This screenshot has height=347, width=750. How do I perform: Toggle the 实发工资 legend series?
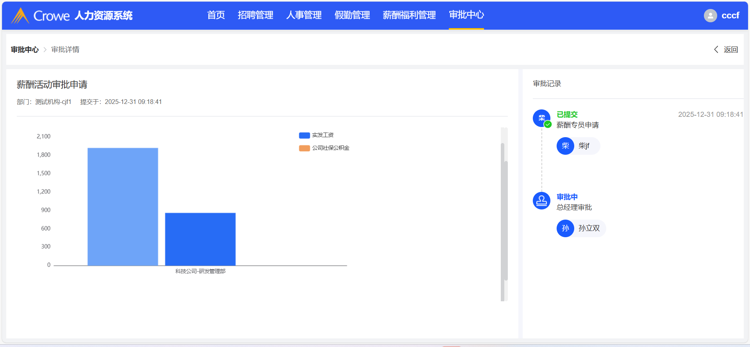pyautogui.click(x=316, y=135)
